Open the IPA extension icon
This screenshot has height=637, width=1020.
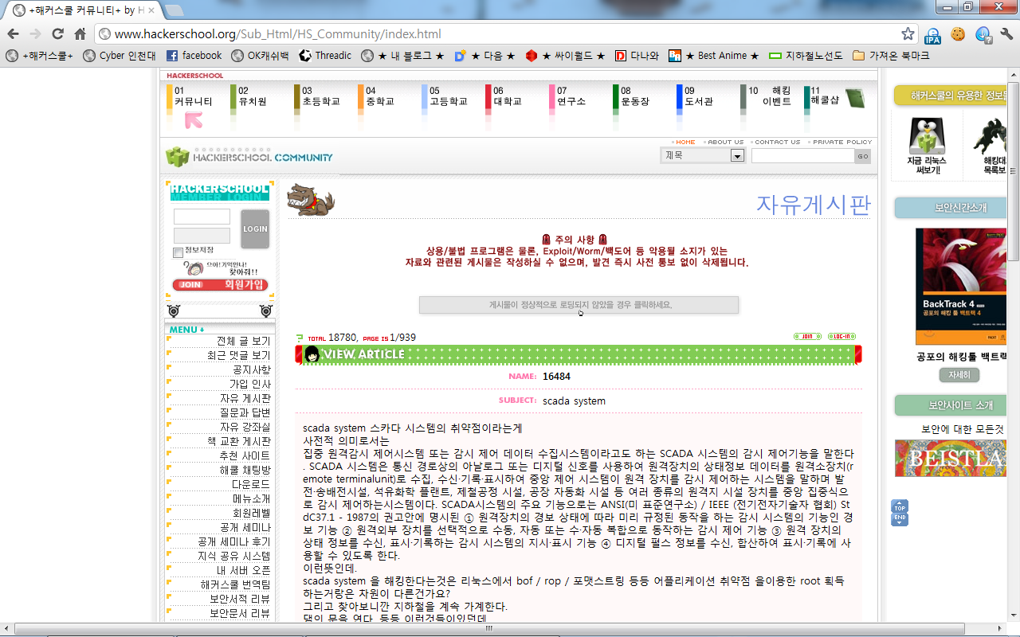point(932,34)
